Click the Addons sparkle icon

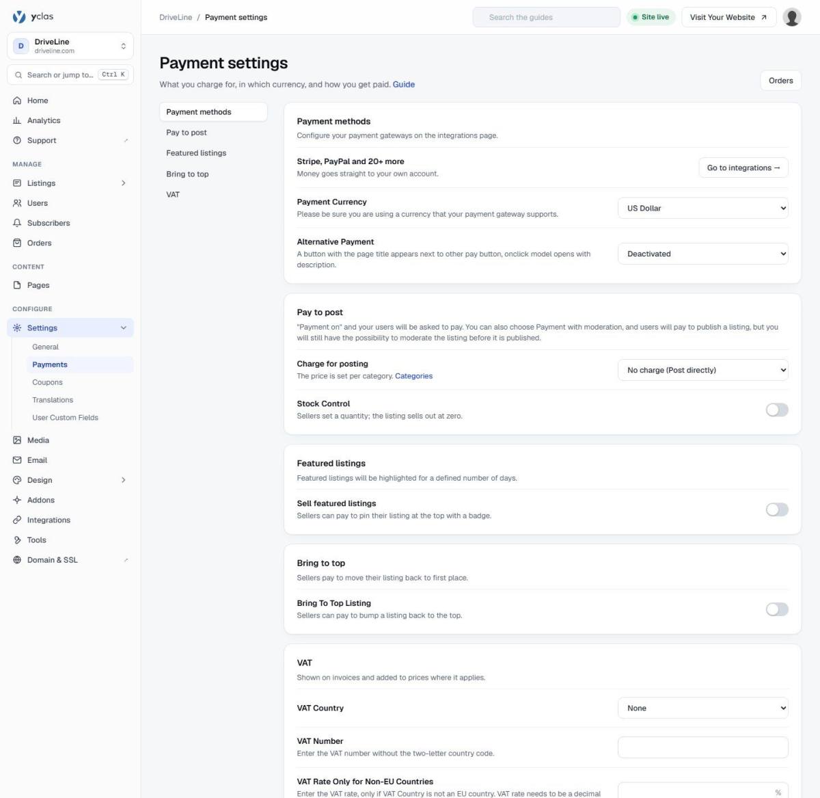point(17,500)
